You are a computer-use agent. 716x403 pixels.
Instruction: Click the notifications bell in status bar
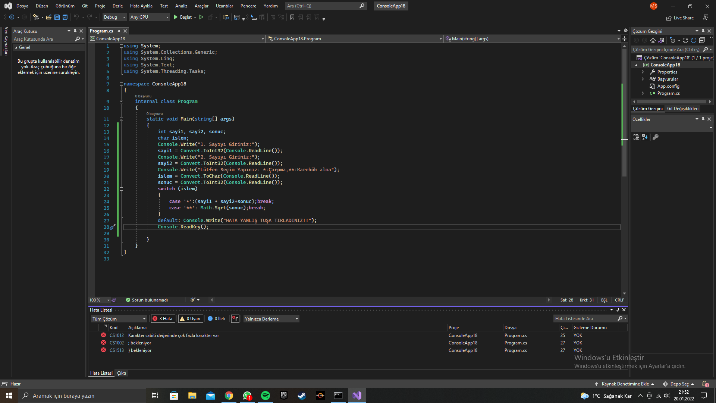pyautogui.click(x=705, y=384)
